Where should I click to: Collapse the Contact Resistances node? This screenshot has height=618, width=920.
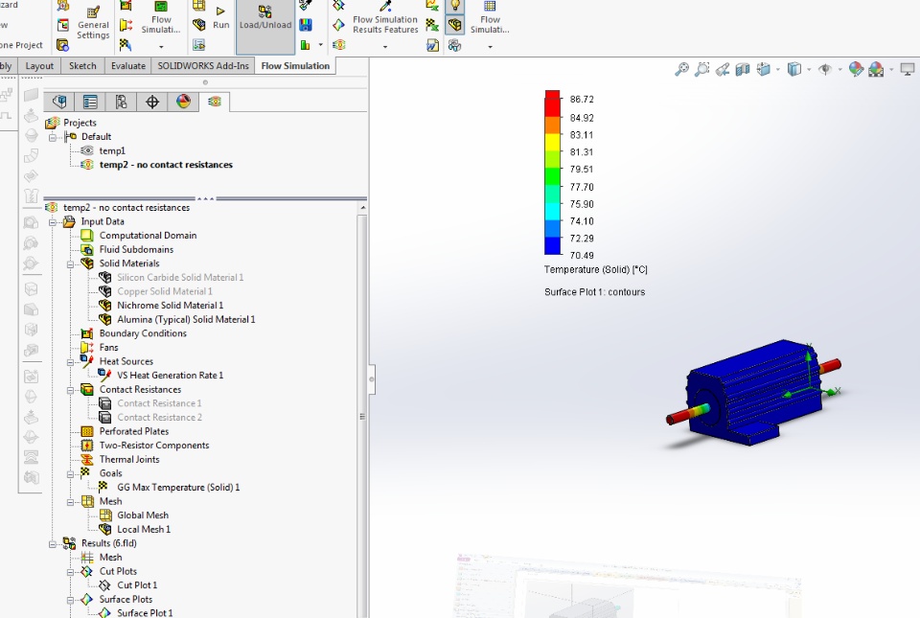click(x=70, y=391)
